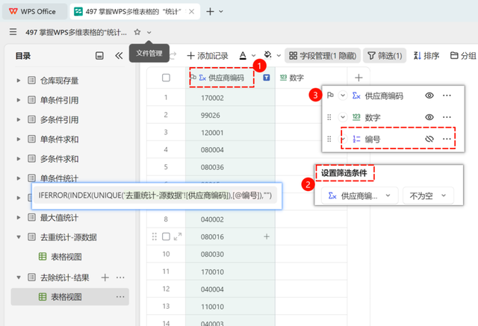This screenshot has width=478, height=326.
Task: Close the 497 document tab
Action: pos(191,12)
